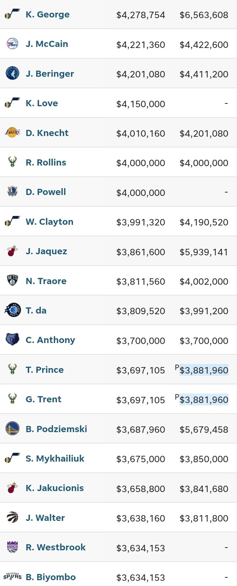
Task: Click the 76ers logo beside J. McCain
Action: [12, 44]
